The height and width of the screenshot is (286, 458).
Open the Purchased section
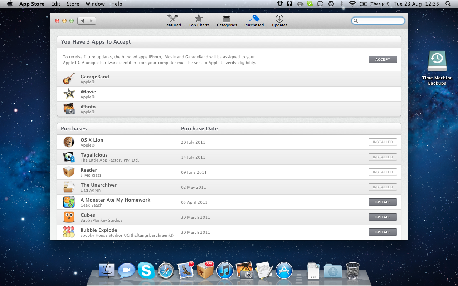(x=254, y=21)
